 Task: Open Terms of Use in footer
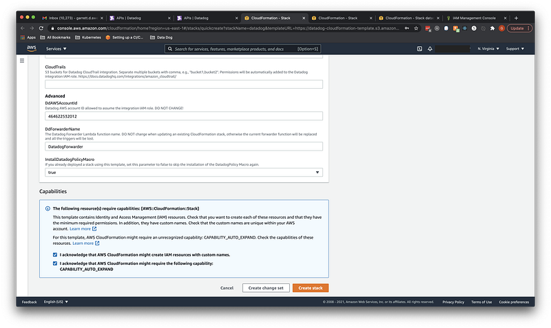[481, 302]
